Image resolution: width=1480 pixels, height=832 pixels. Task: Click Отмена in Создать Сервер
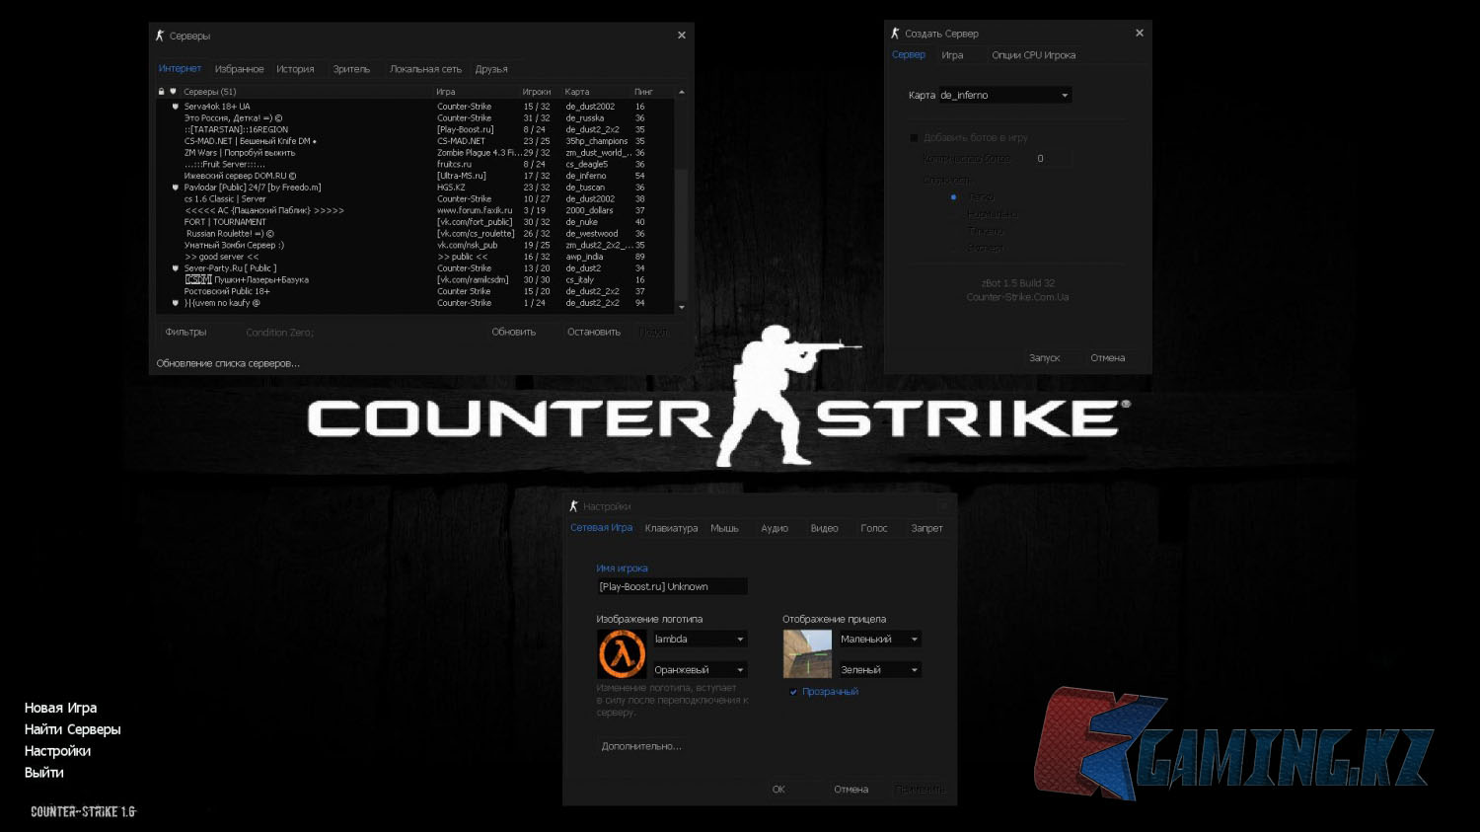[x=1107, y=358]
